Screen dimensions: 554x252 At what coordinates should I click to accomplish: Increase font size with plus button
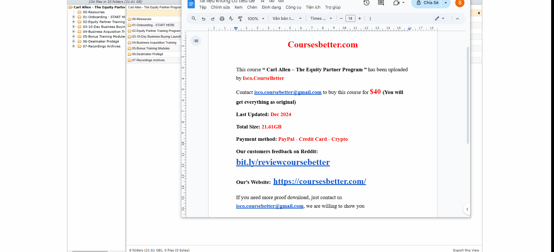[360, 19]
